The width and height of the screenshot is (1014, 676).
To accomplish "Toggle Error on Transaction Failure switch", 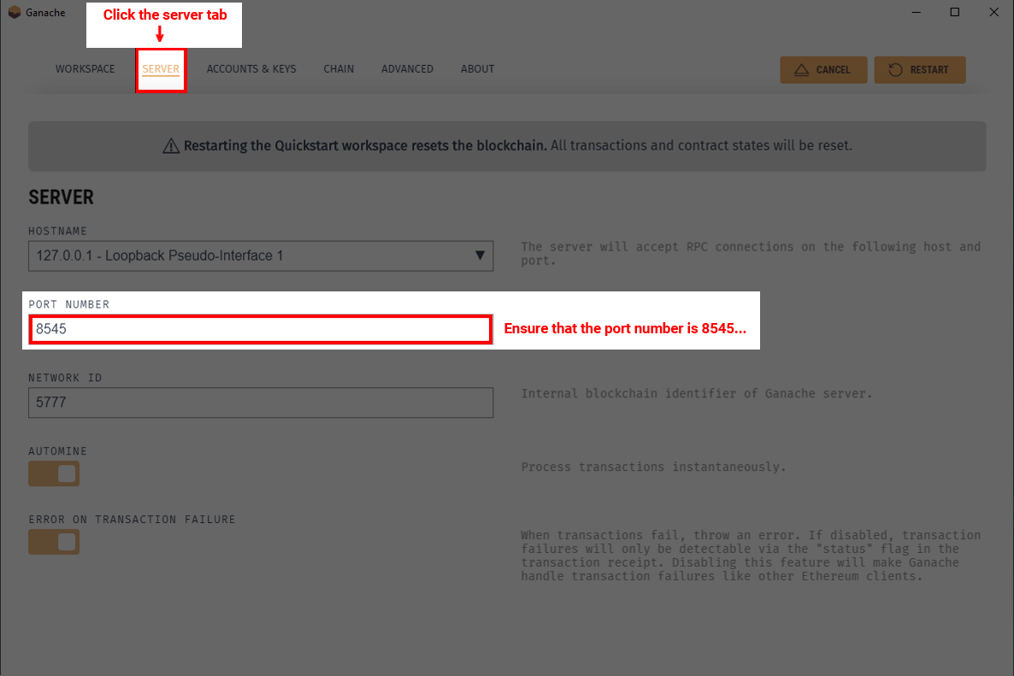I will (54, 542).
